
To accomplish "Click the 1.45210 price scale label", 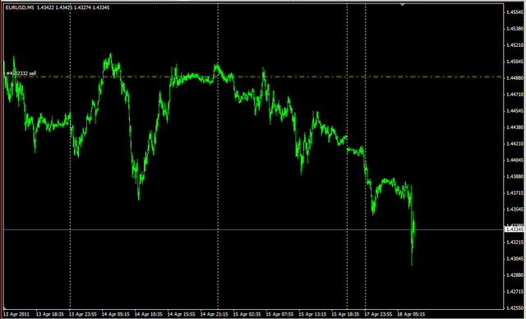I will tap(515, 45).
